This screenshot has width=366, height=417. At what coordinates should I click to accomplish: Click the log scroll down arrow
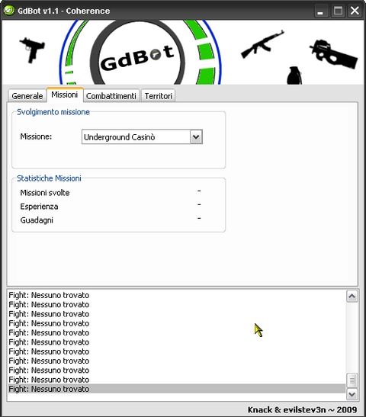352,394
